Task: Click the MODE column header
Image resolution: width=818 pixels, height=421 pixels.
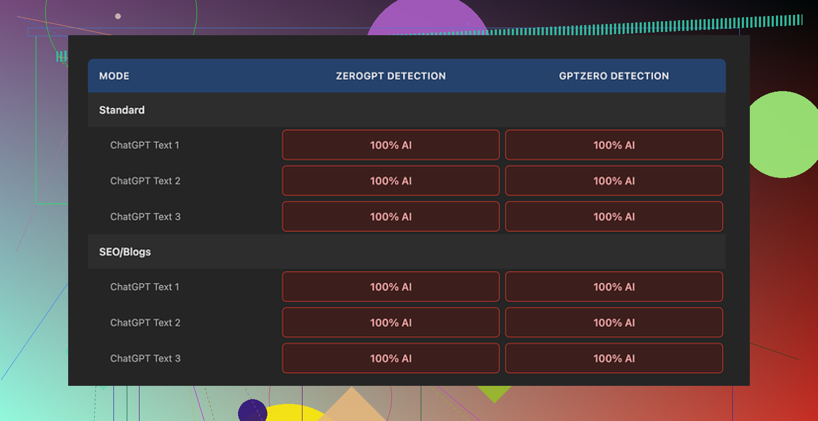Action: pyautogui.click(x=114, y=76)
